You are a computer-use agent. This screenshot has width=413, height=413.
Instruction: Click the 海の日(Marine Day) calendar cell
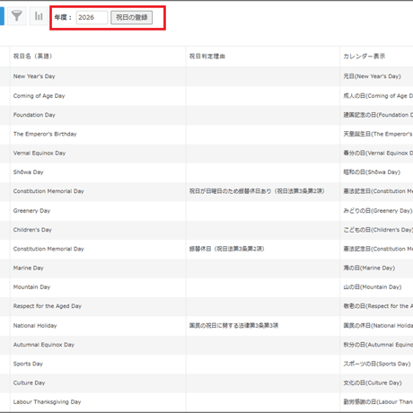[x=376, y=268]
